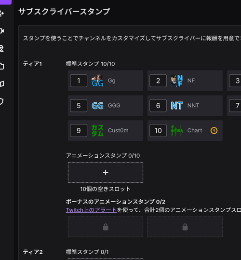Click the NF emote image in slot 2
Screen dimensions: 241x260
(177, 81)
